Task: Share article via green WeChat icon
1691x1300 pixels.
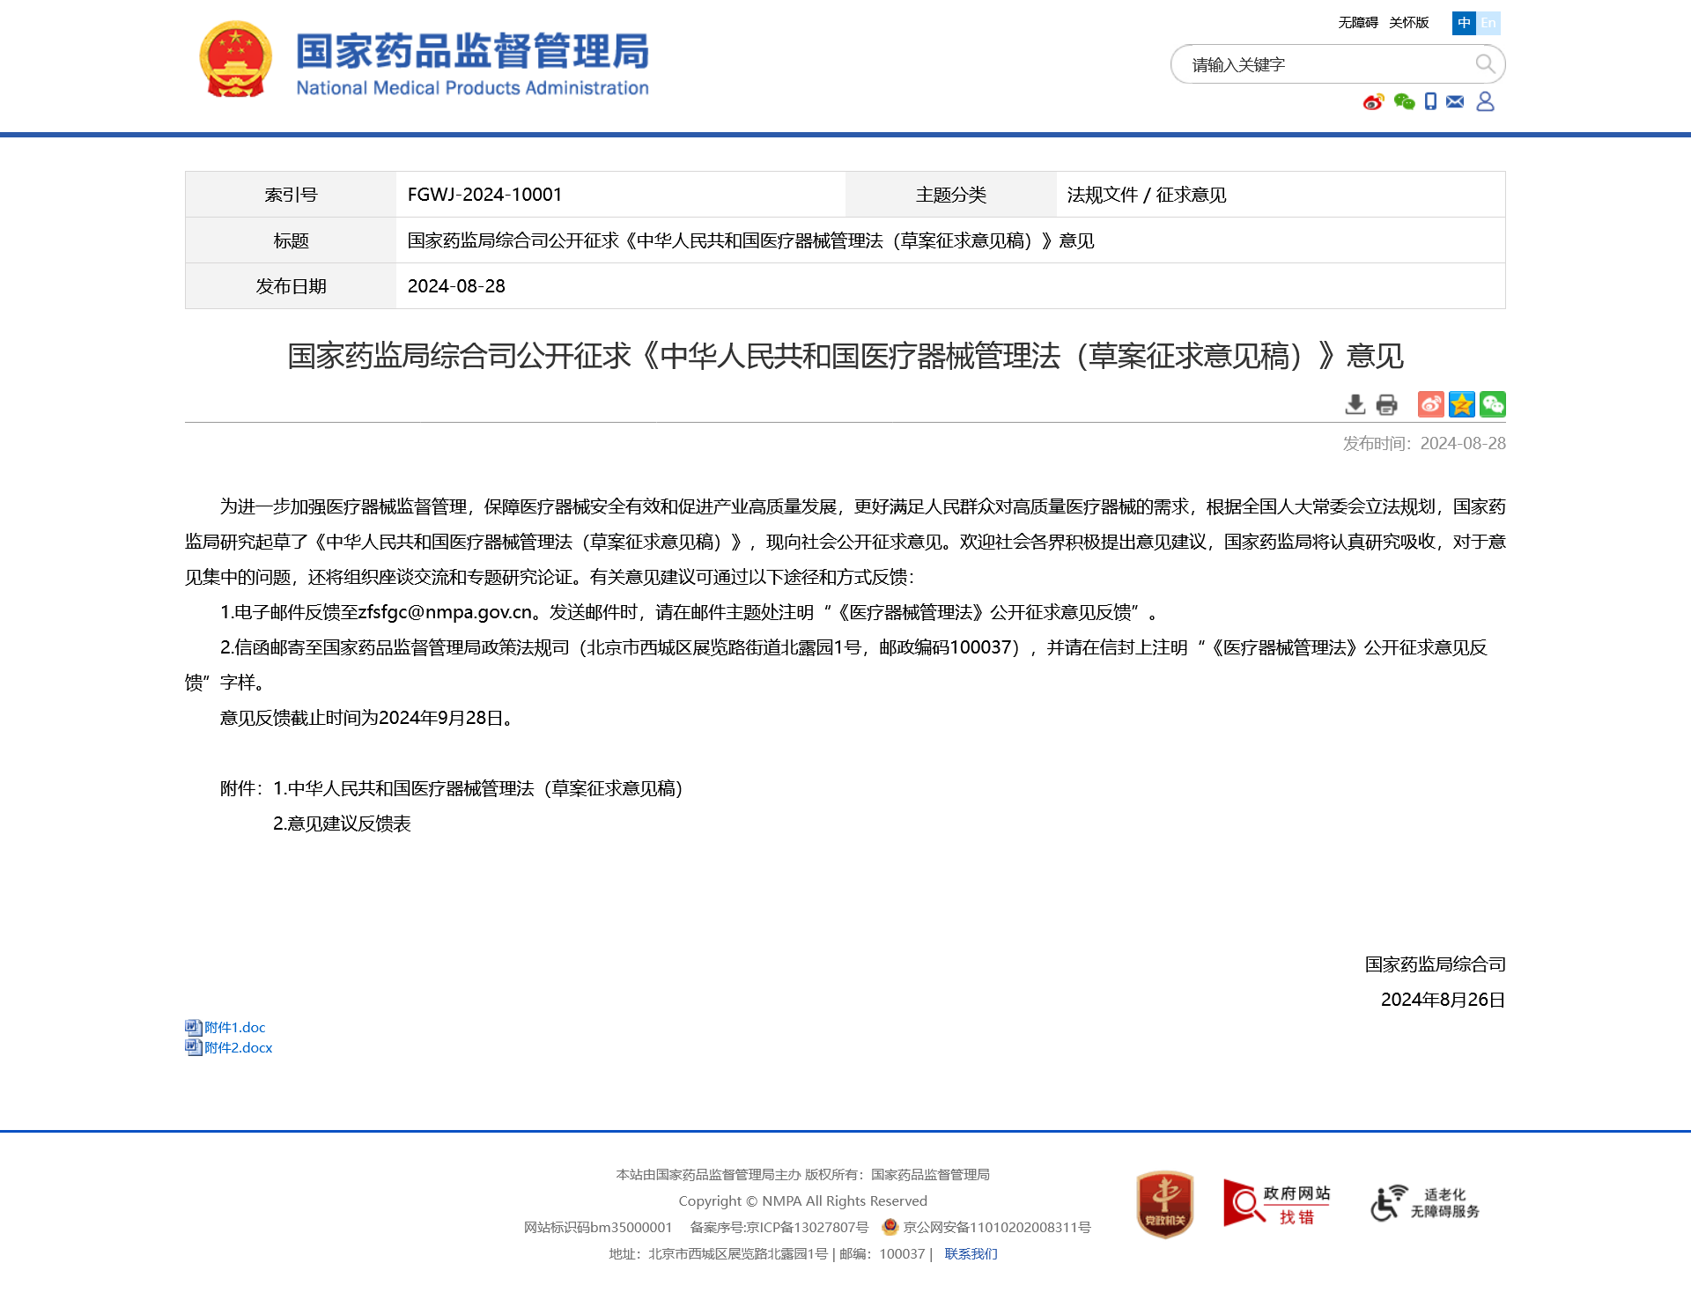Action: tap(1492, 404)
